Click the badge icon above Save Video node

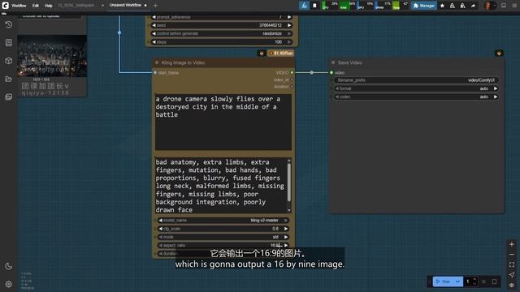[x=499, y=53]
